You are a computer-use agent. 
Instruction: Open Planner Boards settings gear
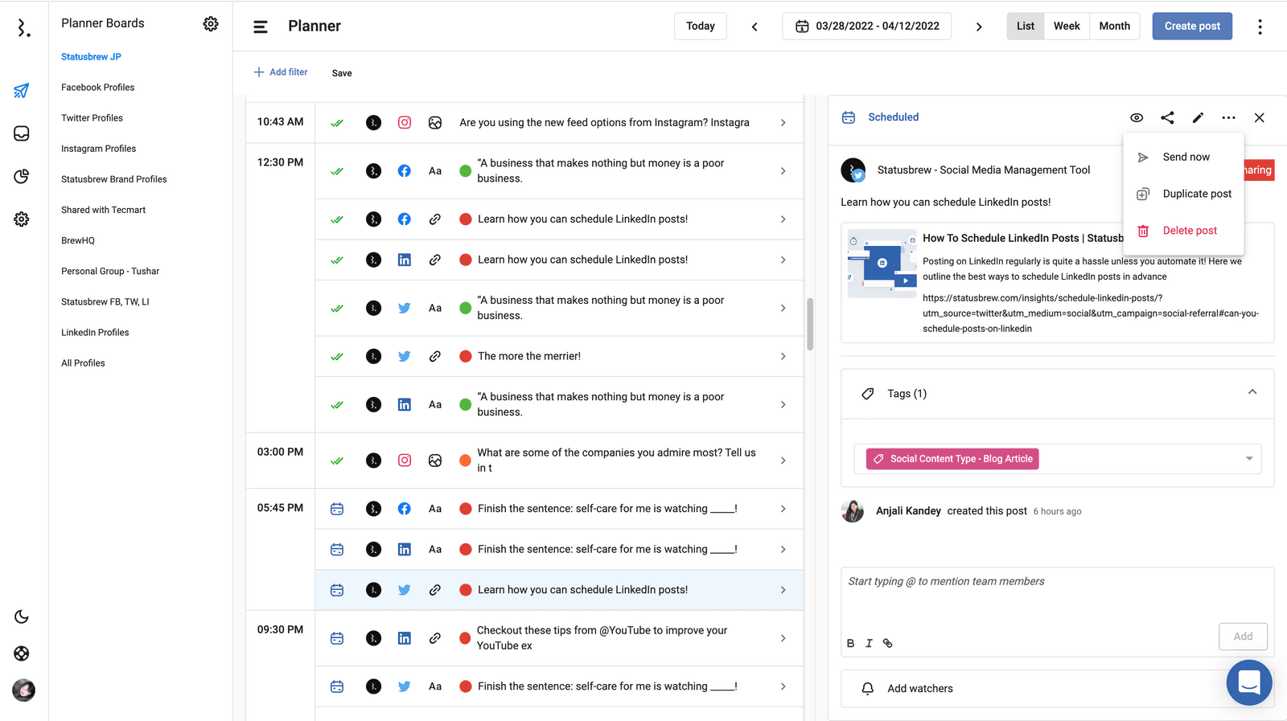[x=211, y=24]
